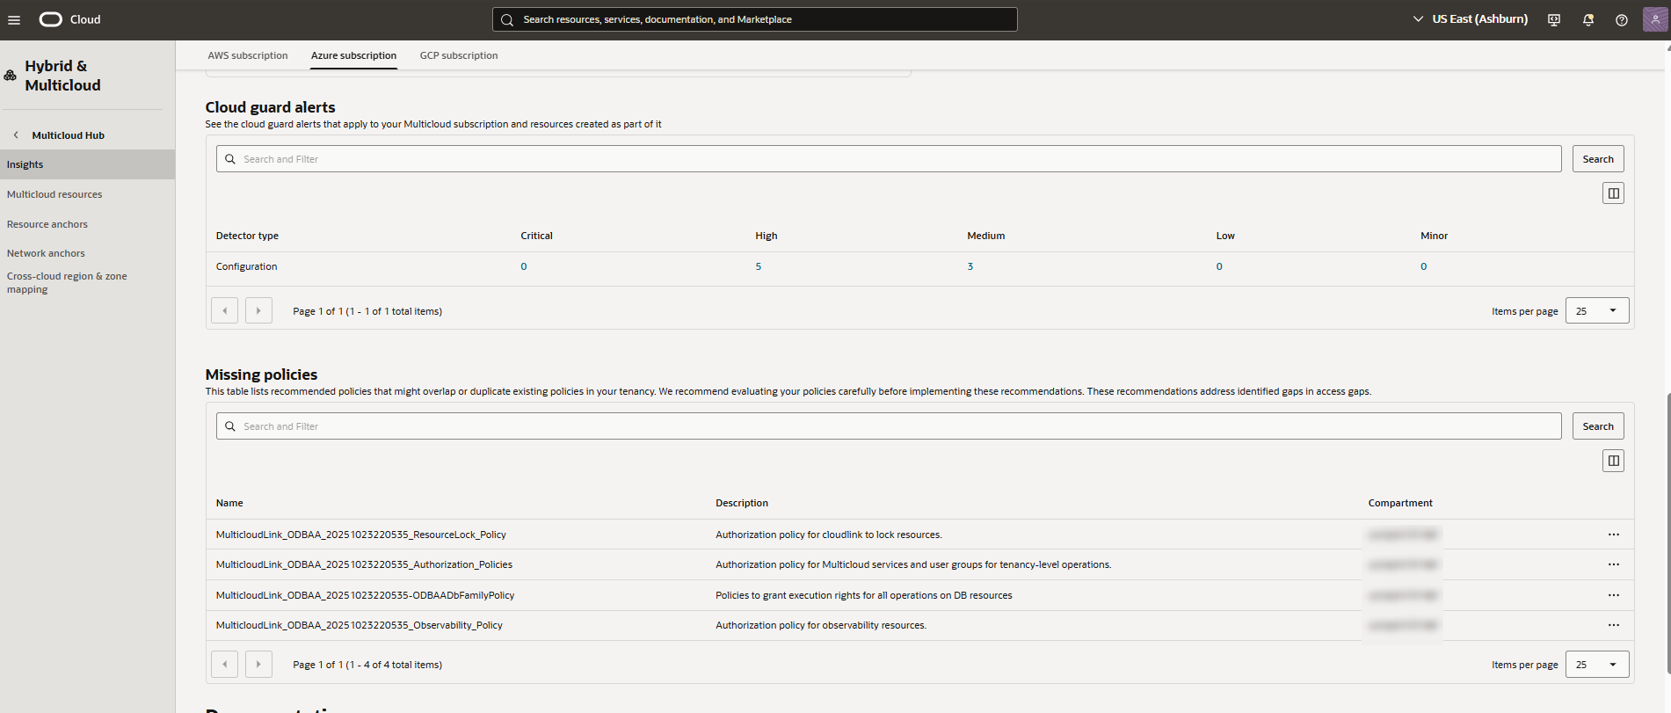Open actions menu for Authorization_Policies row

[1614, 564]
